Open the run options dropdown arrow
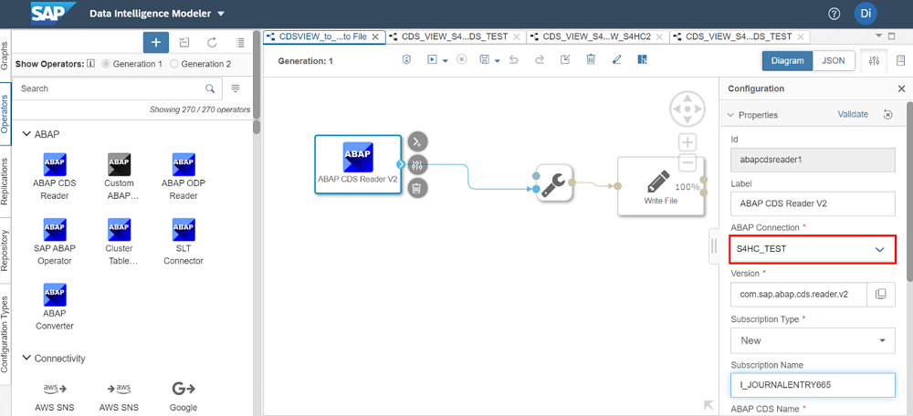Image resolution: width=913 pixels, height=416 pixels. (445, 60)
